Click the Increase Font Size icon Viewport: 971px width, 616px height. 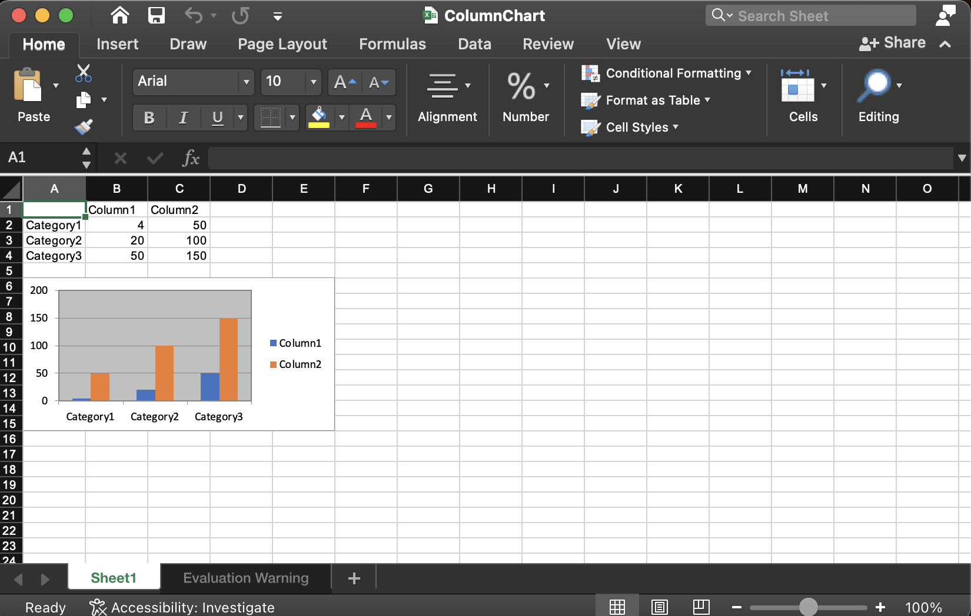(x=344, y=82)
